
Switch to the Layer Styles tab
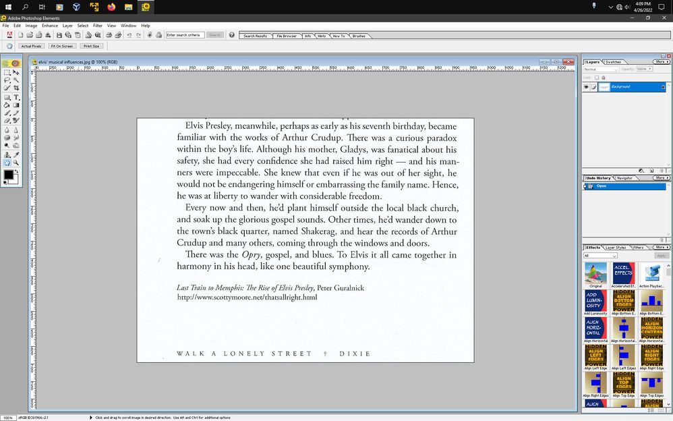pyautogui.click(x=616, y=248)
